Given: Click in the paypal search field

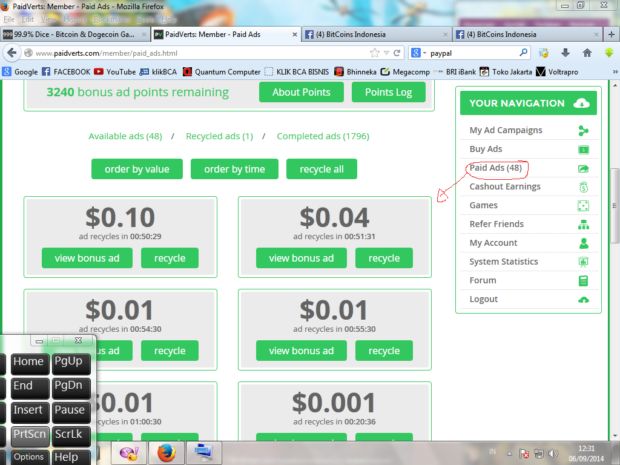Looking at the screenshot, I should pyautogui.click(x=472, y=53).
